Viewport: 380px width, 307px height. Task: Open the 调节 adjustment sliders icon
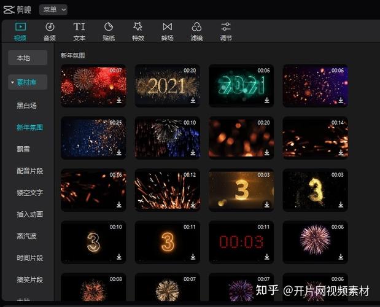click(226, 26)
